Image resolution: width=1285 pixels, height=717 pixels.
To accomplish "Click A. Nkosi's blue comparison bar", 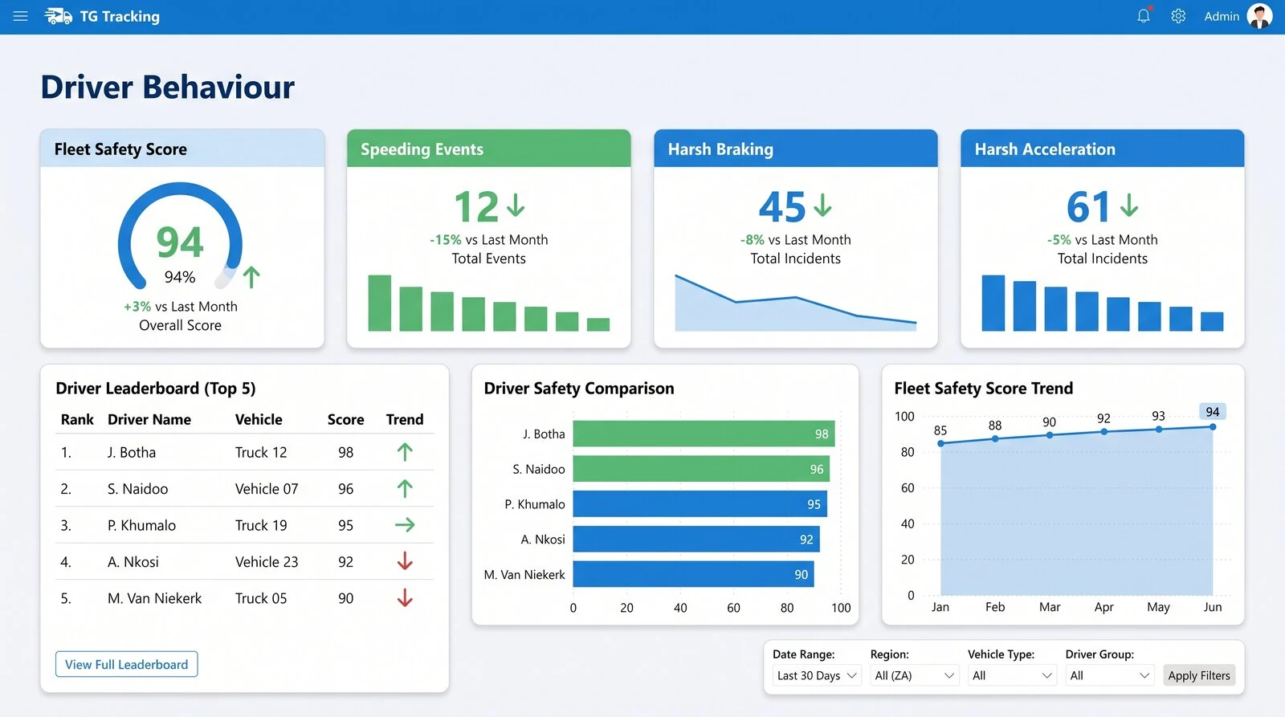I will point(696,540).
